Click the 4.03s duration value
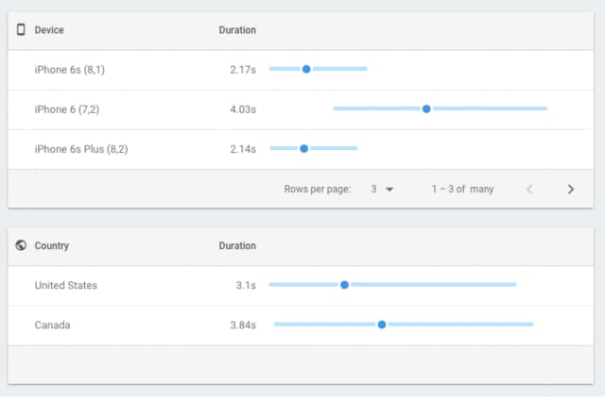 [x=243, y=109]
